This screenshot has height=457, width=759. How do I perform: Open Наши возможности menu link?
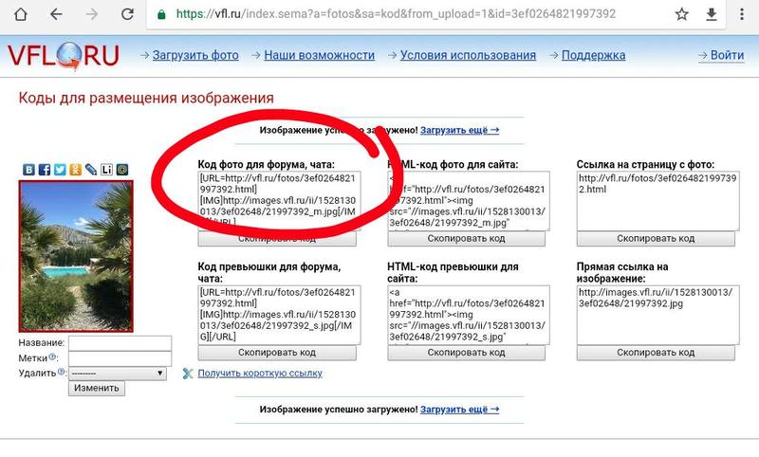[x=319, y=56]
